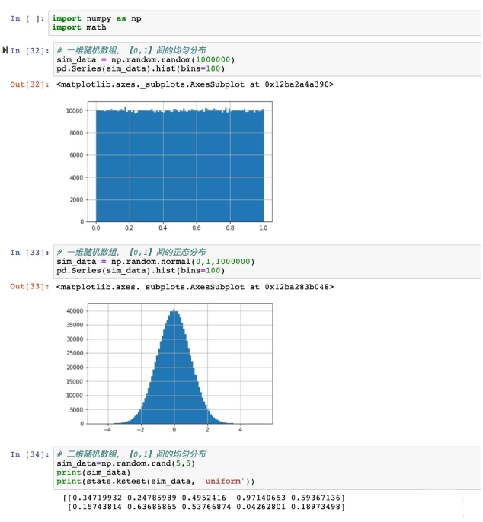
Task: Click the In [34] prompt label
Action: pyautogui.click(x=30, y=454)
